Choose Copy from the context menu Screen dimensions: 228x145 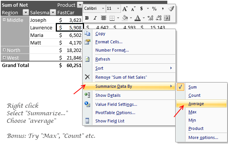click(x=129, y=34)
